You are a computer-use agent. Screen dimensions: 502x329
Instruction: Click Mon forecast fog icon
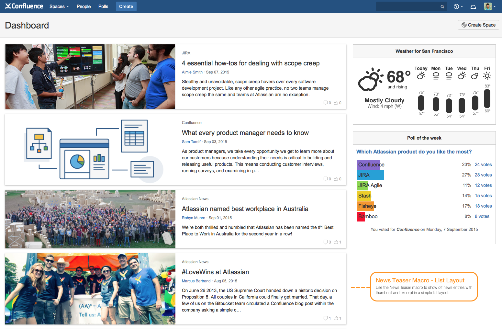click(x=436, y=76)
